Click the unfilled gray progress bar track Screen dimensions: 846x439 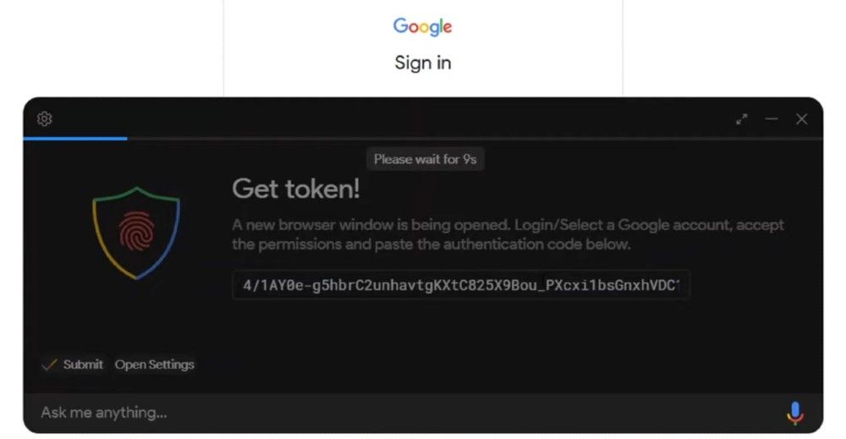click(x=475, y=139)
